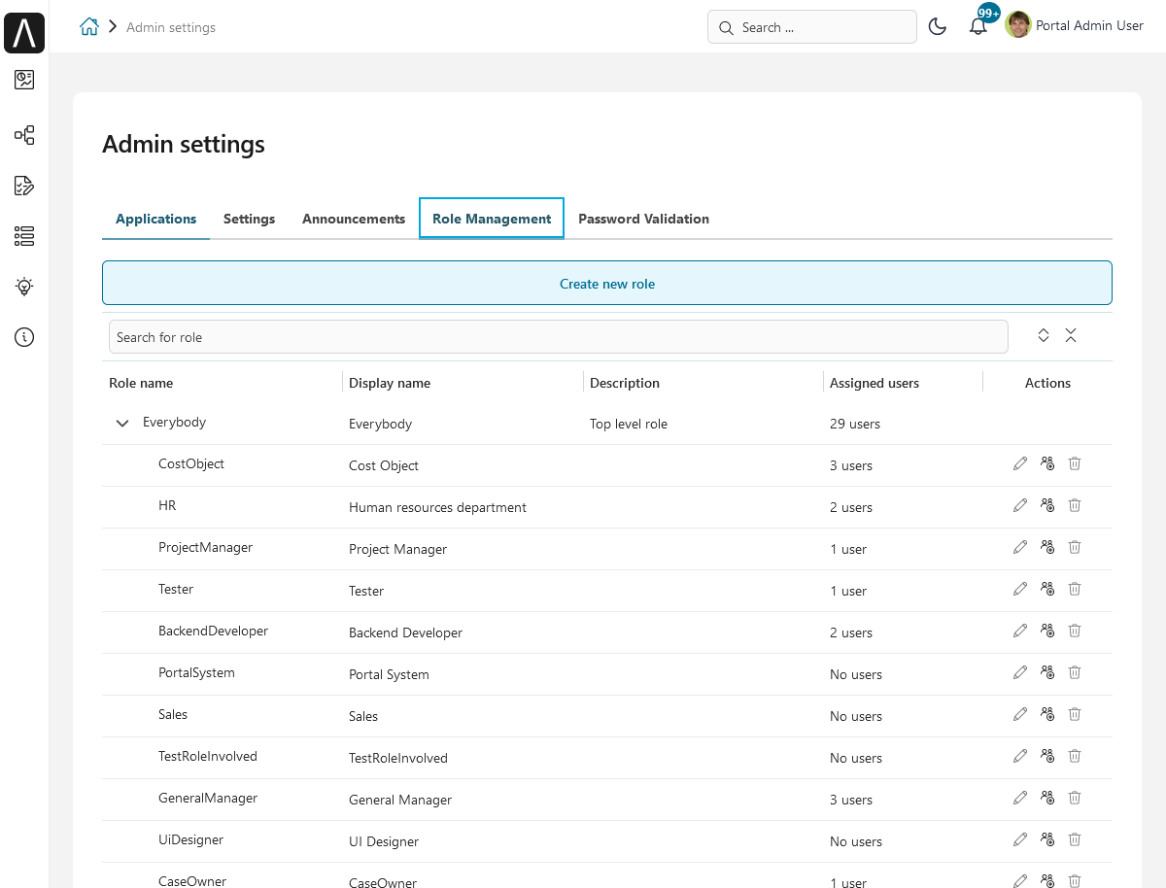Viewport: 1166px width, 888px height.
Task: Edit the ProjectManager role
Action: [x=1020, y=547]
